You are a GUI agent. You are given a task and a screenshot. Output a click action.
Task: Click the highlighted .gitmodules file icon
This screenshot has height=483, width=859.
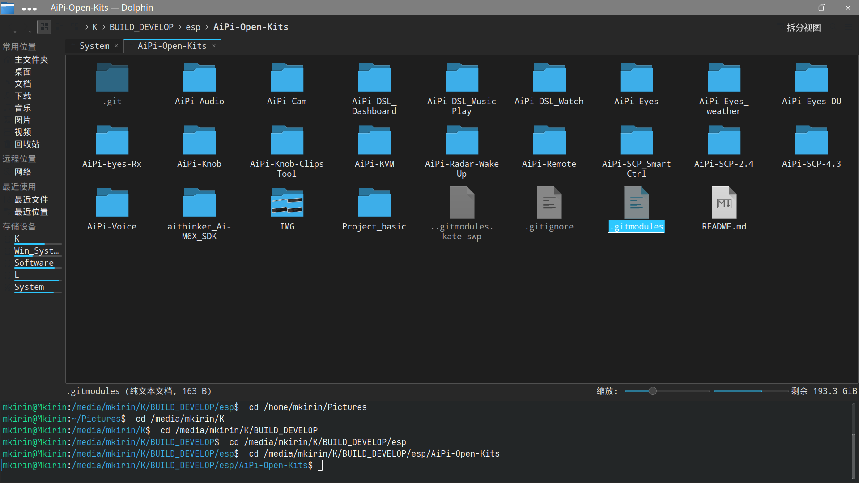[636, 203]
